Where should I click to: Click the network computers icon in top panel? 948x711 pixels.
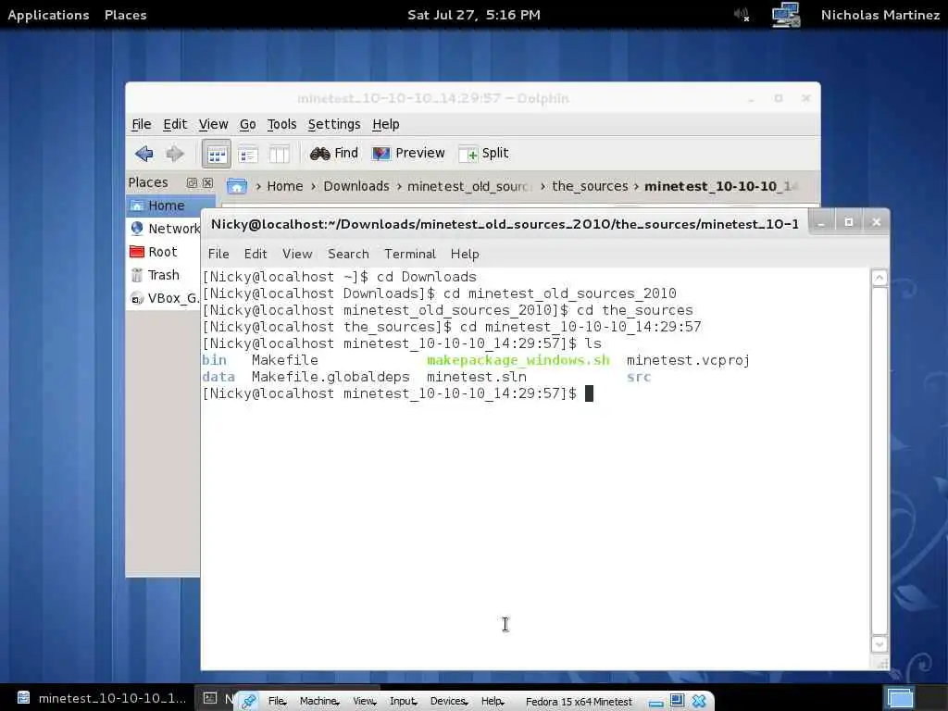click(786, 15)
